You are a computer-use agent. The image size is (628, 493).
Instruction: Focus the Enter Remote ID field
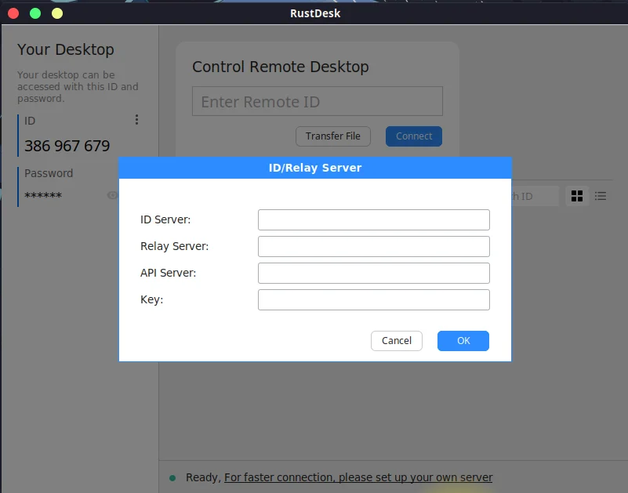tap(318, 101)
